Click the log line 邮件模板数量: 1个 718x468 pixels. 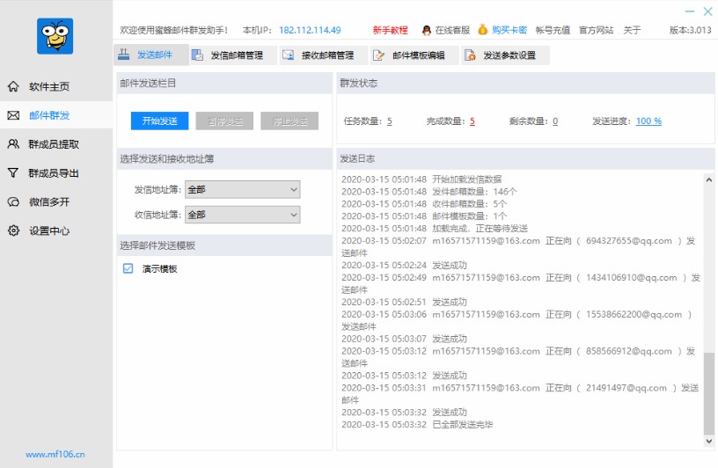pyautogui.click(x=424, y=216)
